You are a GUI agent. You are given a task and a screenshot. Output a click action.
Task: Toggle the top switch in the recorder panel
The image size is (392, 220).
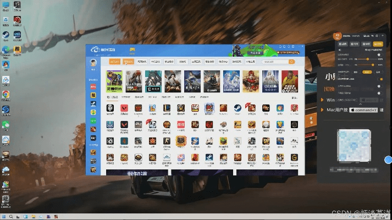pyautogui.click(x=379, y=55)
